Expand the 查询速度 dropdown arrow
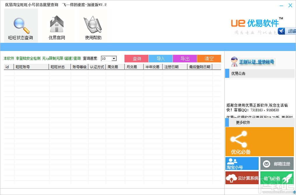296x195 pixels. coord(114,59)
